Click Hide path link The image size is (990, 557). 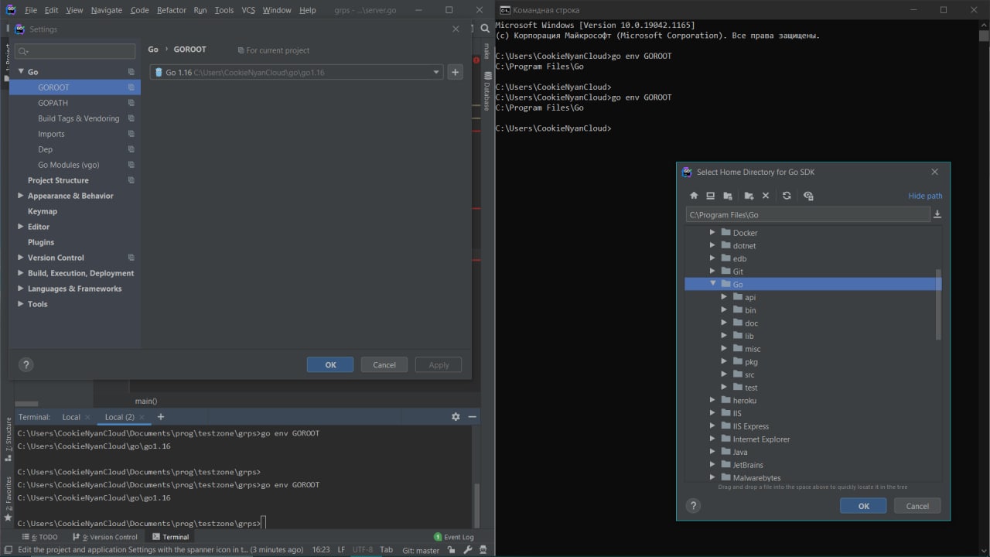pos(925,196)
